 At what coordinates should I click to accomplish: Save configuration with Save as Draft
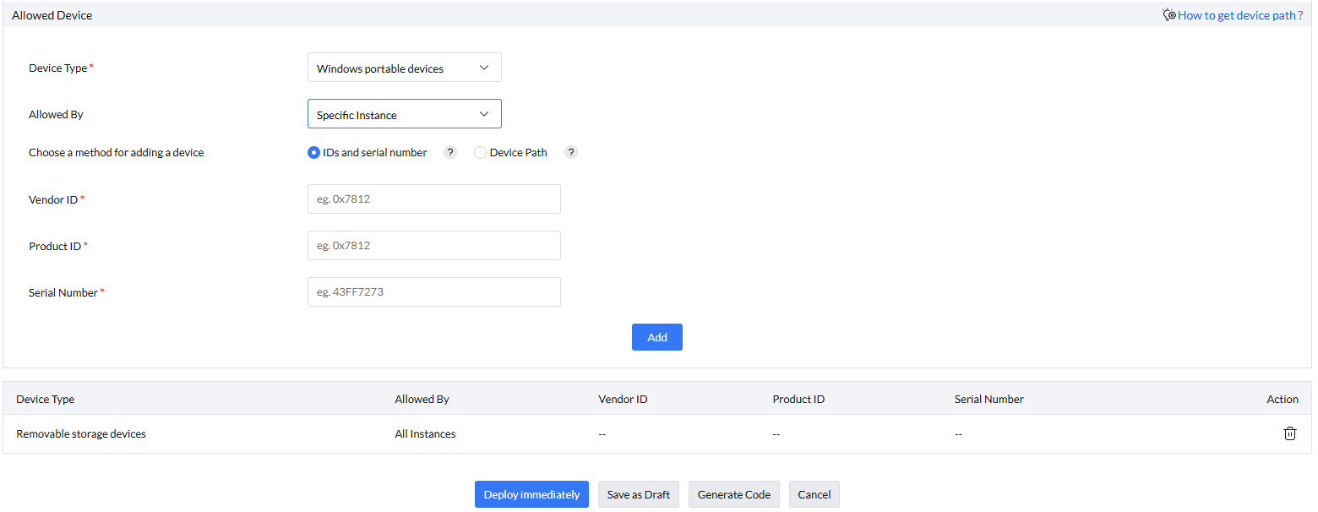pyautogui.click(x=638, y=494)
